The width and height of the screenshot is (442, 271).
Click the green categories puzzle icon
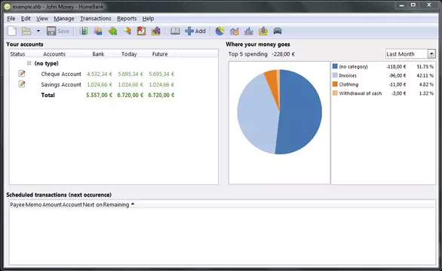click(x=112, y=31)
